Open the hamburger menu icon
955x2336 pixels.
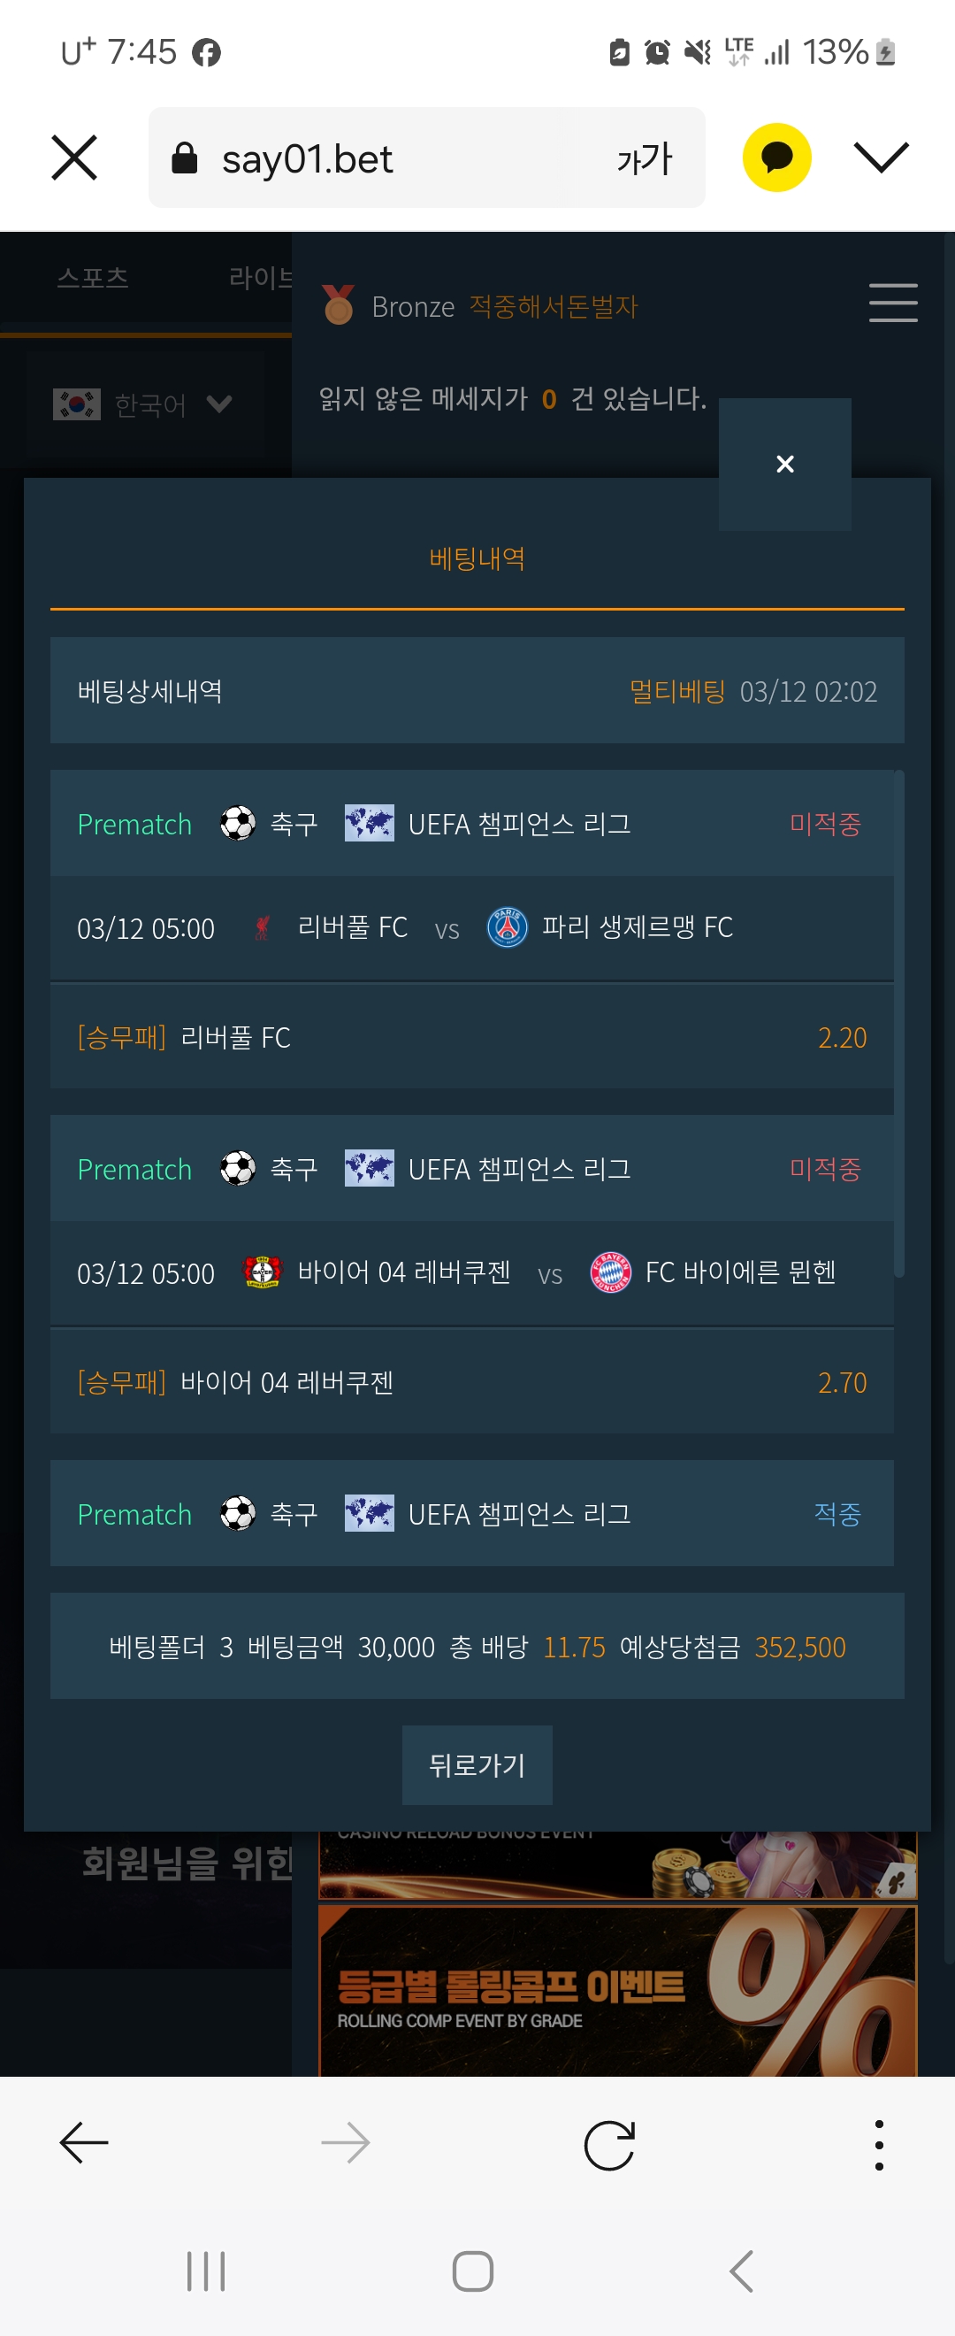[x=892, y=303]
